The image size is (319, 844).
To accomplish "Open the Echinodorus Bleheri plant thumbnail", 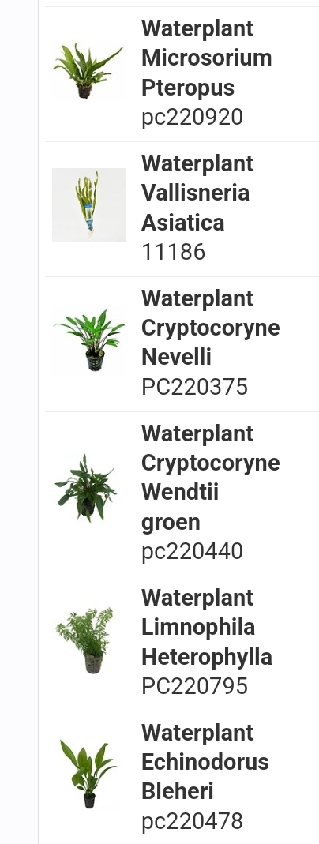I will click(x=88, y=774).
